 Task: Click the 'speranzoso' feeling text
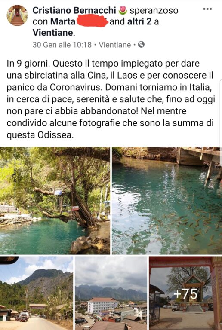pyautogui.click(x=154, y=10)
